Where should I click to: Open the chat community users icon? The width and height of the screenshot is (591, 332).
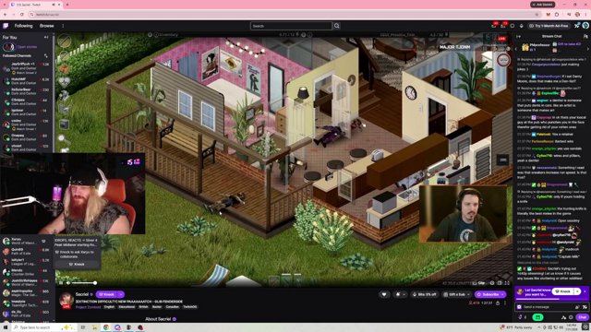tap(585, 37)
